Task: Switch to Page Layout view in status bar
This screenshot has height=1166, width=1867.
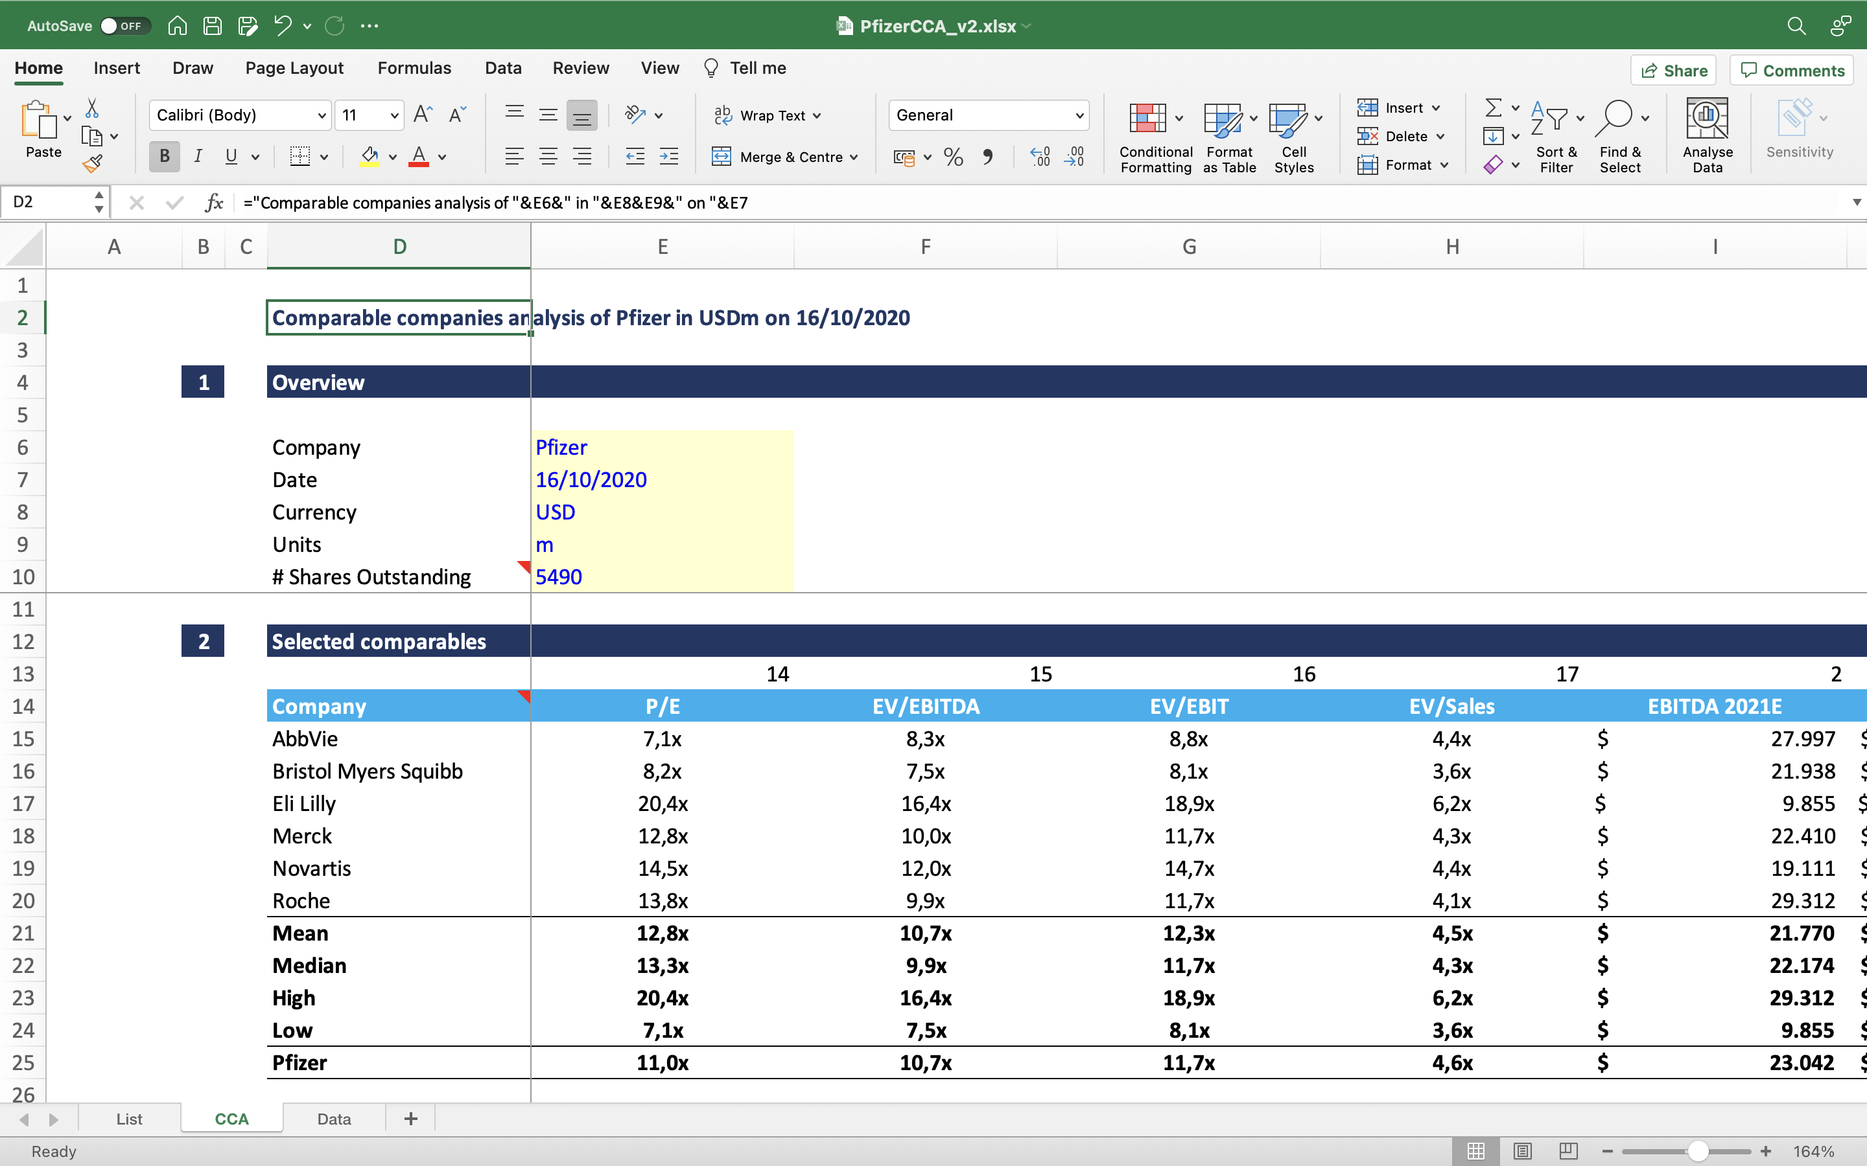Action: click(1522, 1151)
